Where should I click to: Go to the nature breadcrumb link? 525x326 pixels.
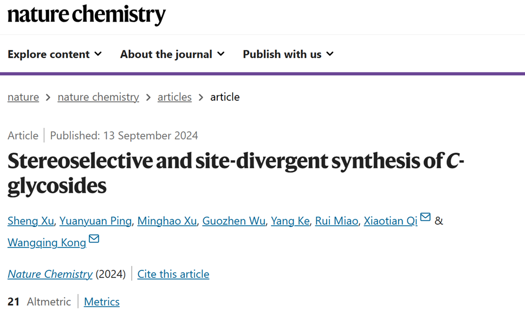coord(23,97)
